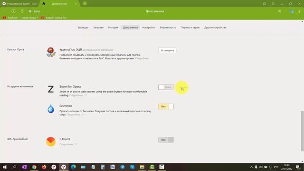Open Google Chrome from the taskbar
Image resolution: width=304 pixels, height=171 pixels.
34,167
